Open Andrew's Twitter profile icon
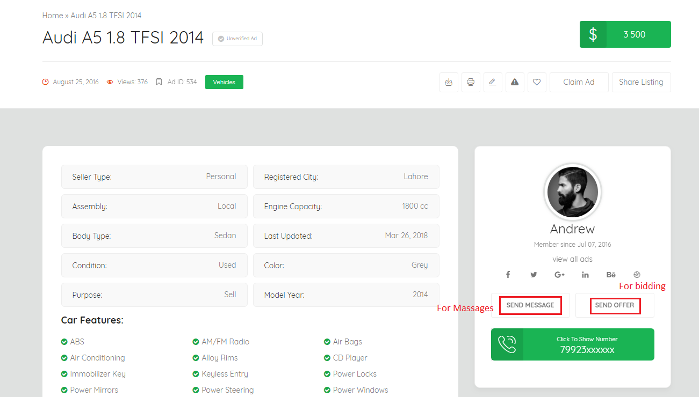The image size is (699, 397). 534,275
